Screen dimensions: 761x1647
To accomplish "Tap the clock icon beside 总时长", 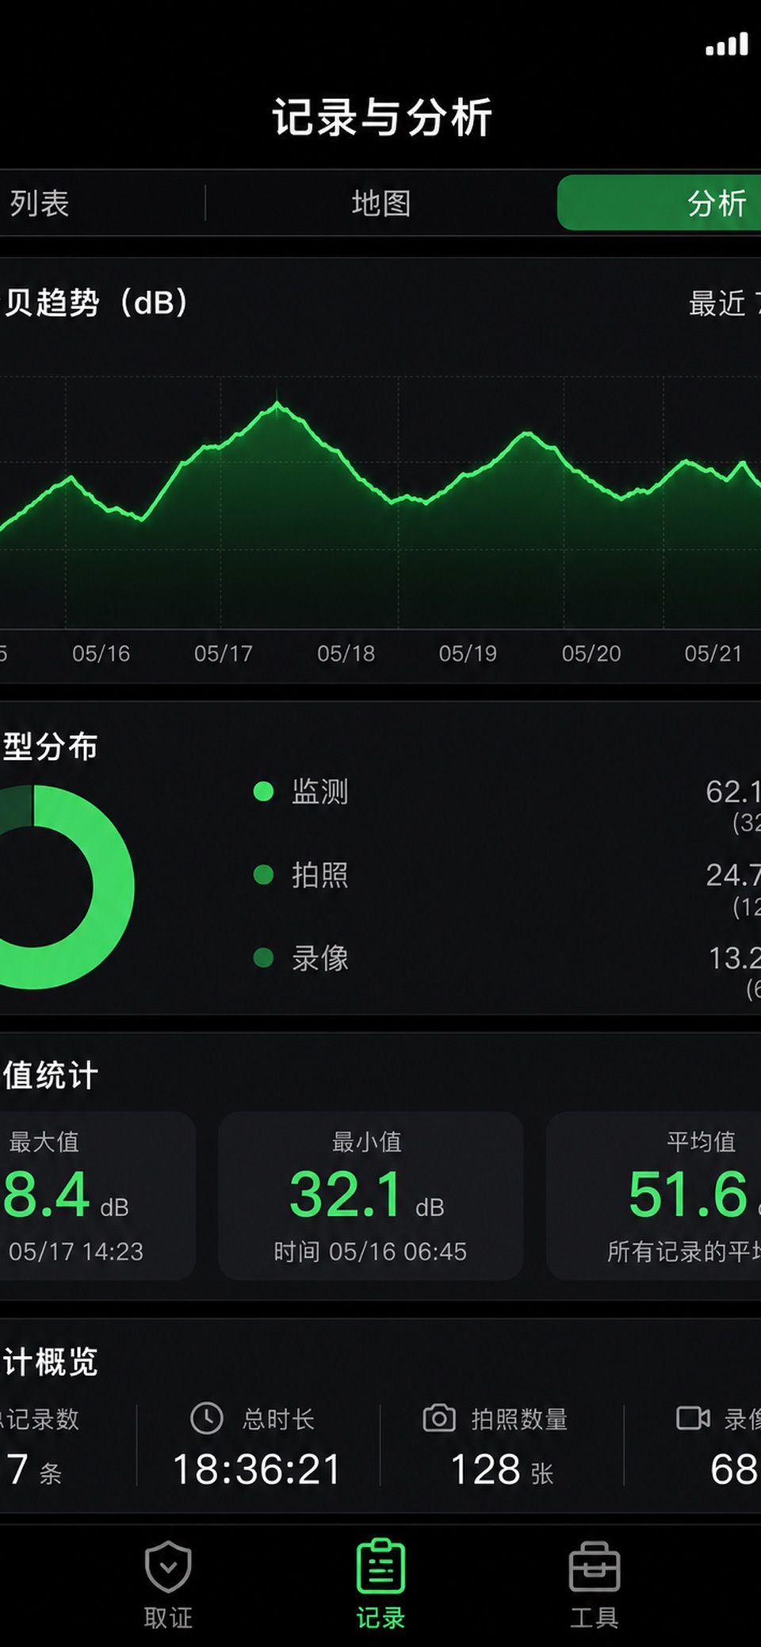I will pyautogui.click(x=207, y=1418).
